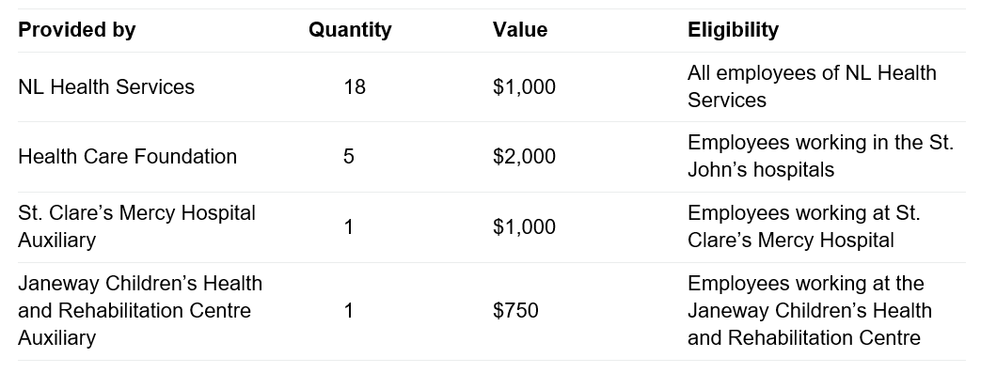Click the Janeway quantity 1 cell

point(349,311)
